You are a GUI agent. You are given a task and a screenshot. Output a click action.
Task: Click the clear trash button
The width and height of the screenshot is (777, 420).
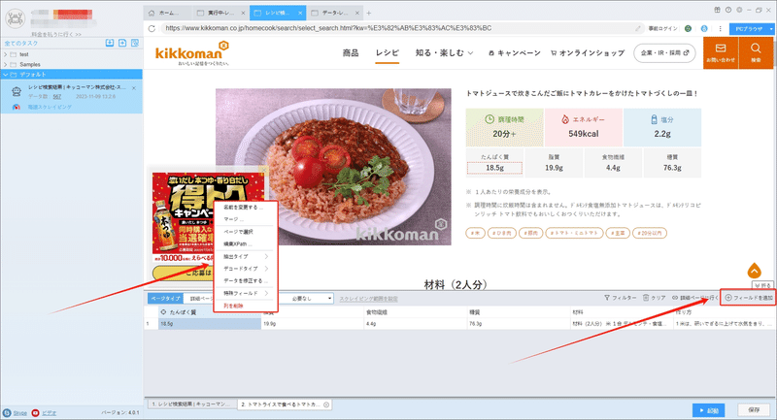(x=654, y=298)
